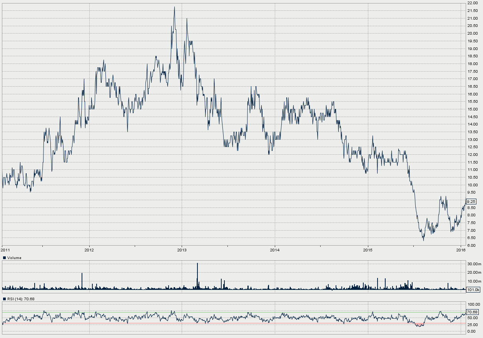Image resolution: width=483 pixels, height=338 pixels.
Task: Select the 2015 label on time axis
Action: (x=368, y=250)
